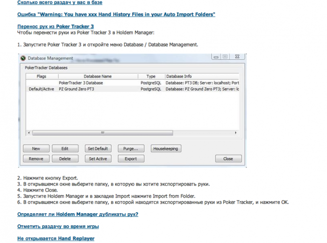Sort by the Flags column header
This screenshot has height=243, width=327.
[42, 76]
